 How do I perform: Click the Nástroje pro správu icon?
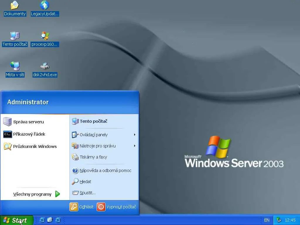coord(75,146)
